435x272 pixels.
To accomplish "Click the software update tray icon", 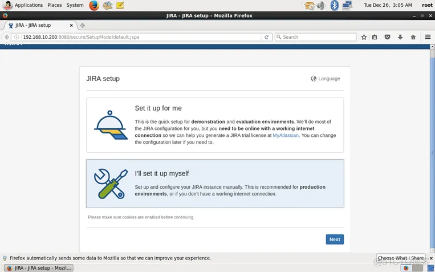I will [310, 5].
